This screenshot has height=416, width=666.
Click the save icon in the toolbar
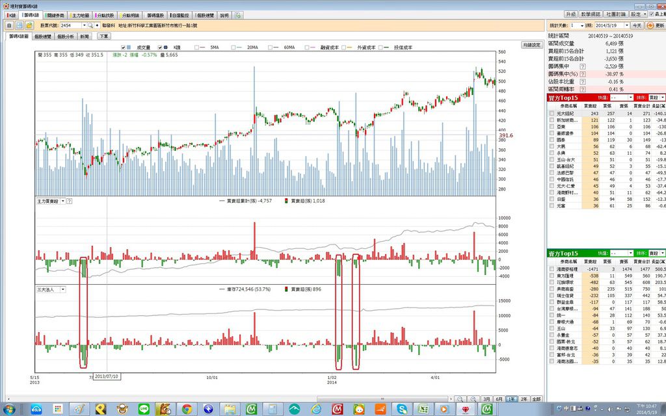pyautogui.click(x=20, y=25)
